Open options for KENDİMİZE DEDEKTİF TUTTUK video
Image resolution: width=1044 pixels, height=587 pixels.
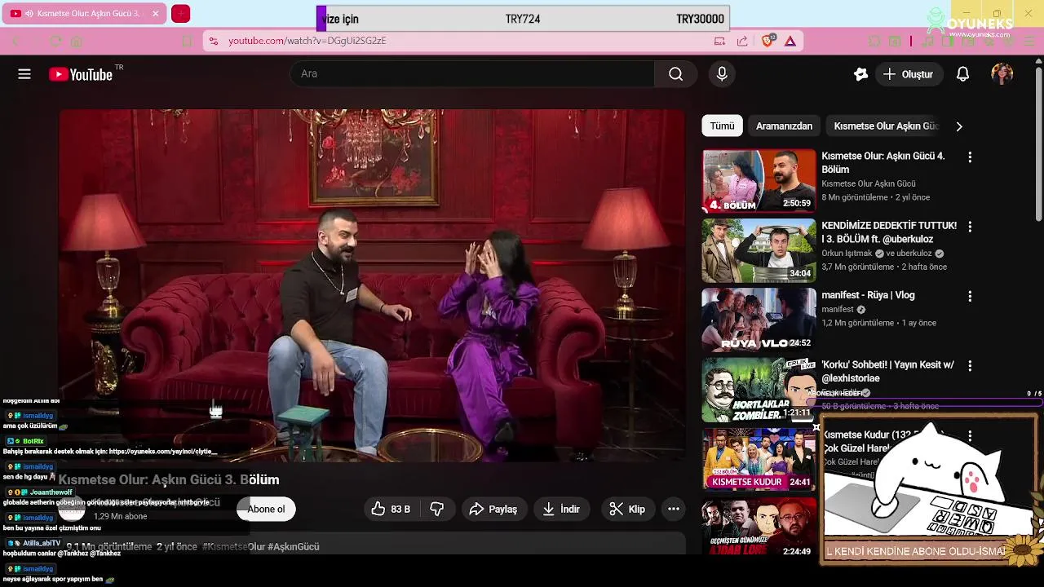[970, 227]
